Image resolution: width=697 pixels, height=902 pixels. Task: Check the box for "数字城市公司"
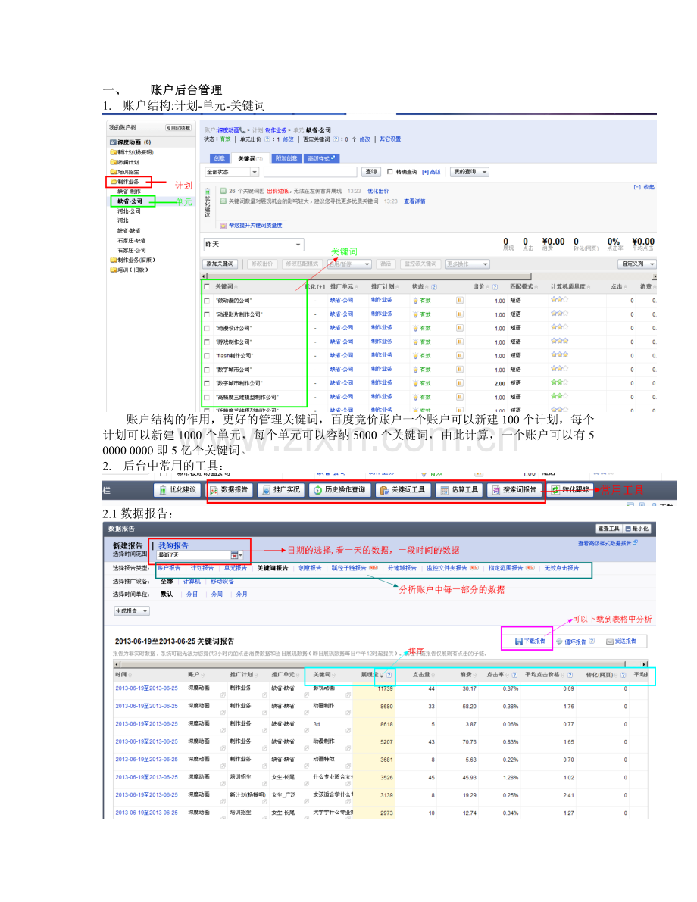207,370
